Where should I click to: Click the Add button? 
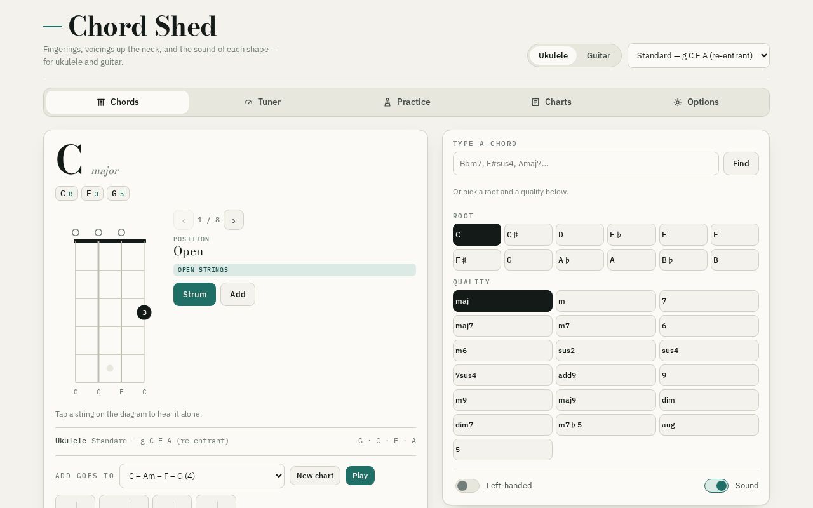tap(238, 295)
